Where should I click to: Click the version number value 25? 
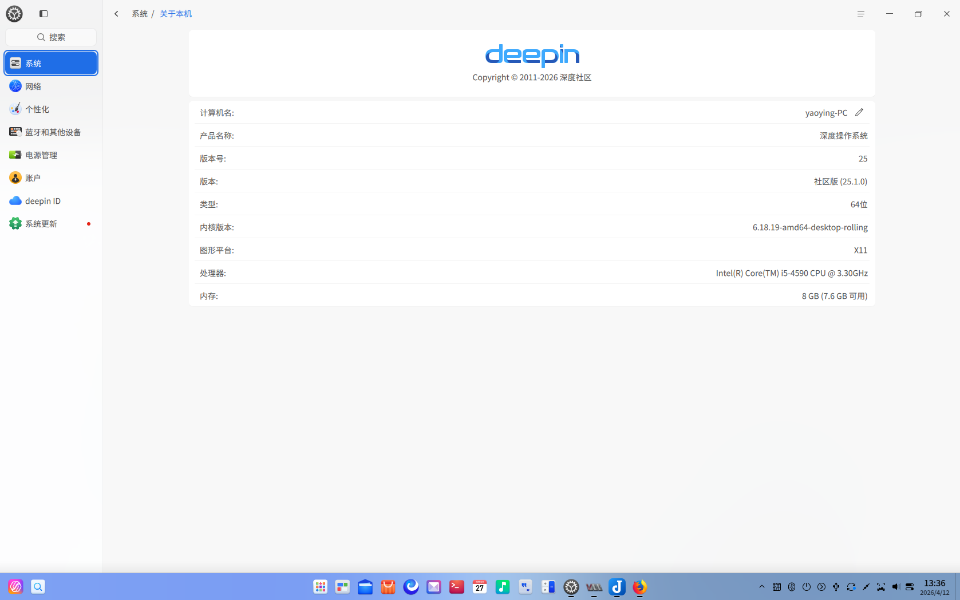tap(863, 159)
